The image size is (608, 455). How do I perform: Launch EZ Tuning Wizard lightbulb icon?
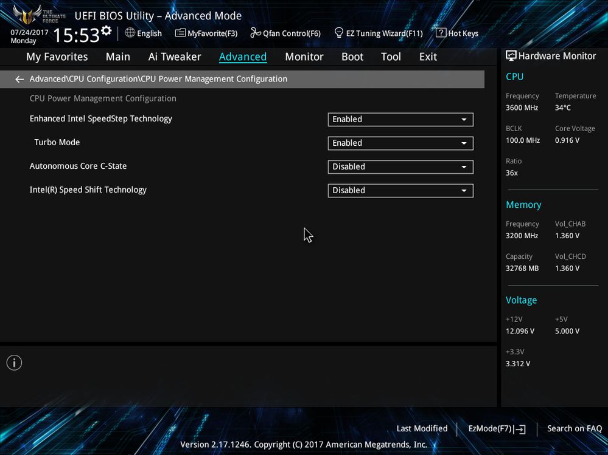coord(338,33)
